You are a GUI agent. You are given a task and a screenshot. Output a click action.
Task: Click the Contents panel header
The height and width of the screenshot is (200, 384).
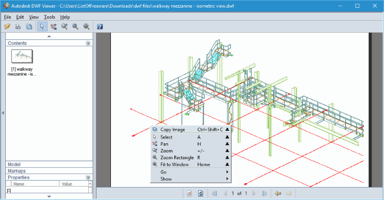click(49, 43)
